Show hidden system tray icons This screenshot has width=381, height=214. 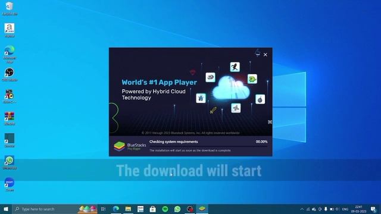(x=302, y=209)
